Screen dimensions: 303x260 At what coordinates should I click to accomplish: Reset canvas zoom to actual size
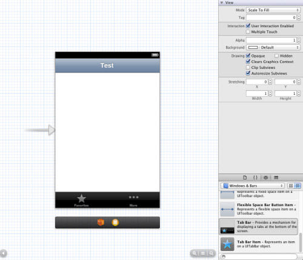point(203,253)
